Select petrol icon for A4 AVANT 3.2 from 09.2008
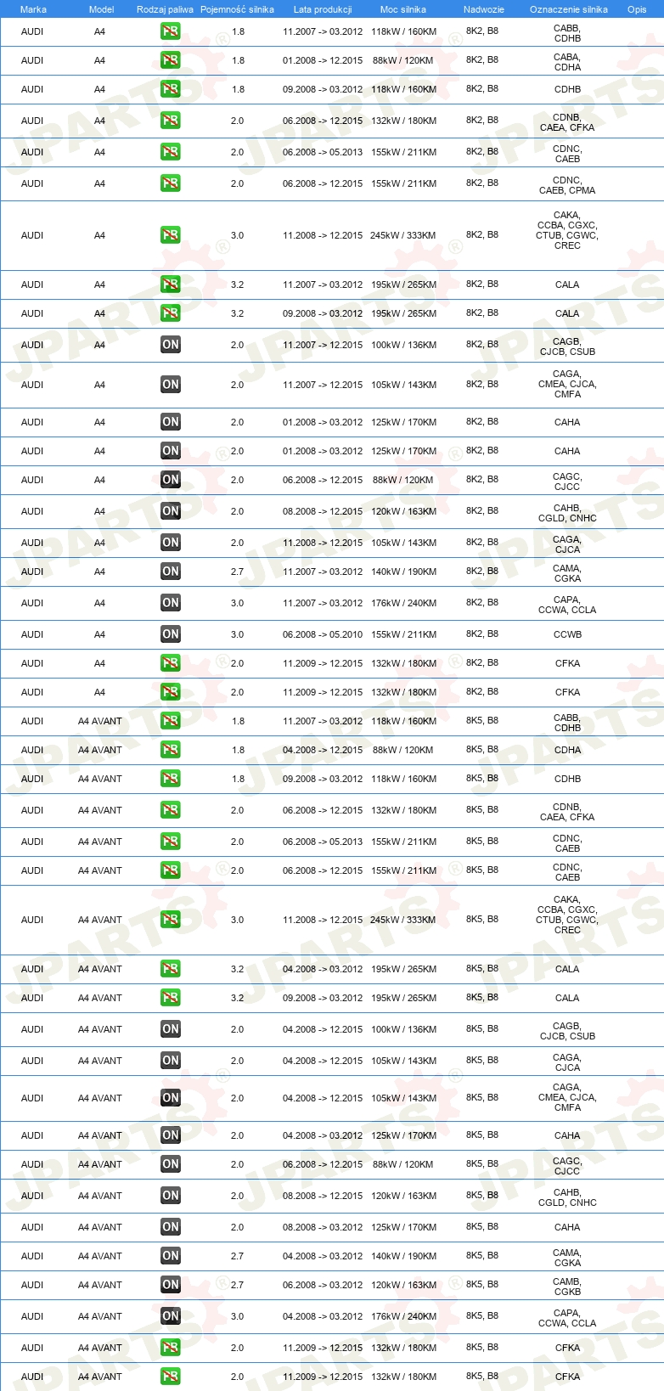Viewport: 664px width, 1391px height. click(171, 998)
